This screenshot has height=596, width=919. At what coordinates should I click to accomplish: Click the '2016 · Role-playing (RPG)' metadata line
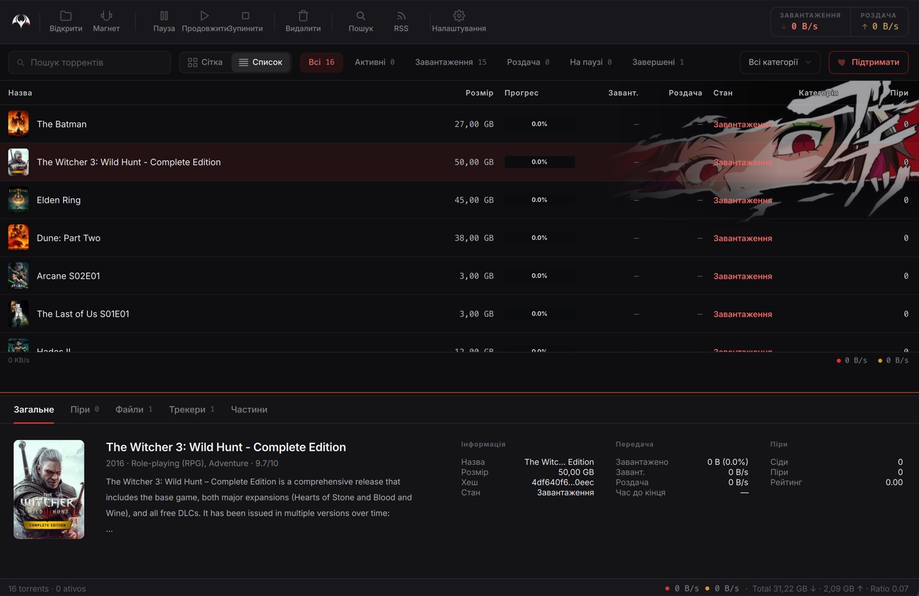click(192, 463)
